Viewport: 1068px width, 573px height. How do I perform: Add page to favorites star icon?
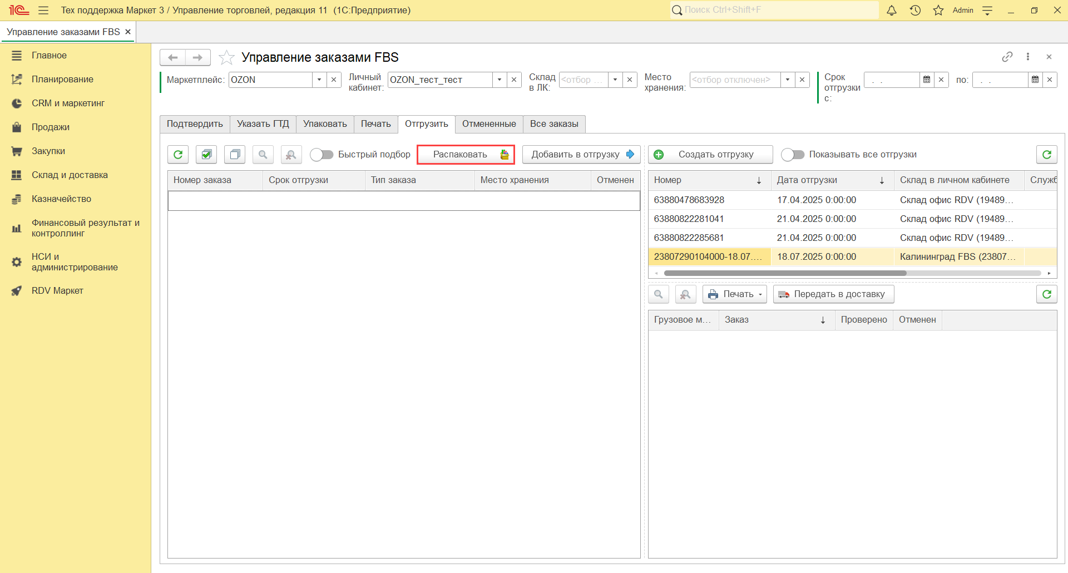[x=226, y=57]
